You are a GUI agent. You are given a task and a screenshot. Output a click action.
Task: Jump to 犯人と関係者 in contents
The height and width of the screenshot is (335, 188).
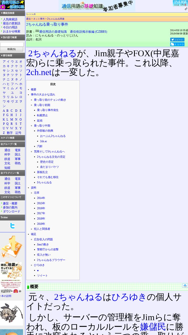pos(42,229)
